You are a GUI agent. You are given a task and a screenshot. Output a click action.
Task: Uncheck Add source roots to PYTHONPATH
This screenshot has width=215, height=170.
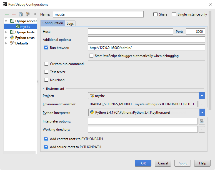click(x=46, y=147)
